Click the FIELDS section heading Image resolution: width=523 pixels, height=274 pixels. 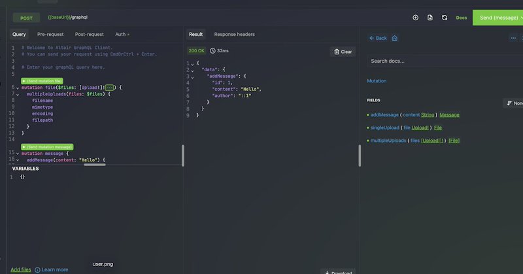pos(373,100)
